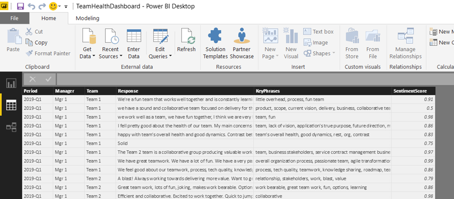Select the Manager column header
This screenshot has width=454, height=199.
[x=68, y=91]
